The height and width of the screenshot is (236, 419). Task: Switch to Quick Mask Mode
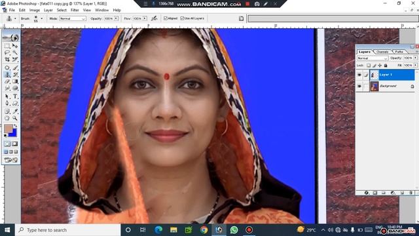15,144
